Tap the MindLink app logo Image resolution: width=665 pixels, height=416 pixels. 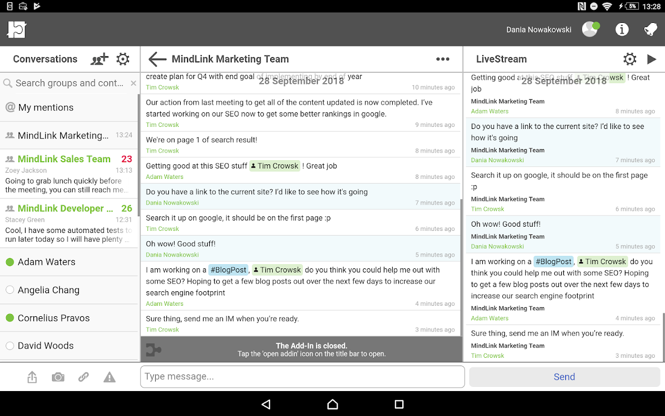17,30
